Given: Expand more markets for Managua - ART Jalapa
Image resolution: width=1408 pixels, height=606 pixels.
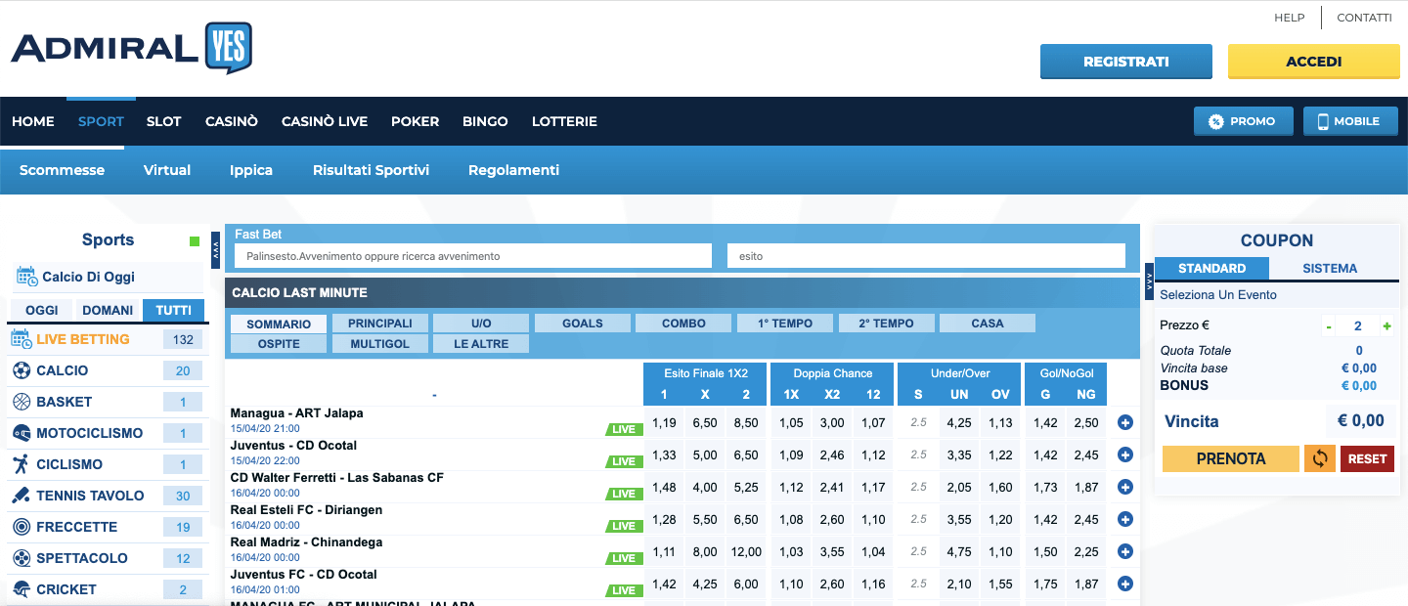Looking at the screenshot, I should coord(1124,423).
